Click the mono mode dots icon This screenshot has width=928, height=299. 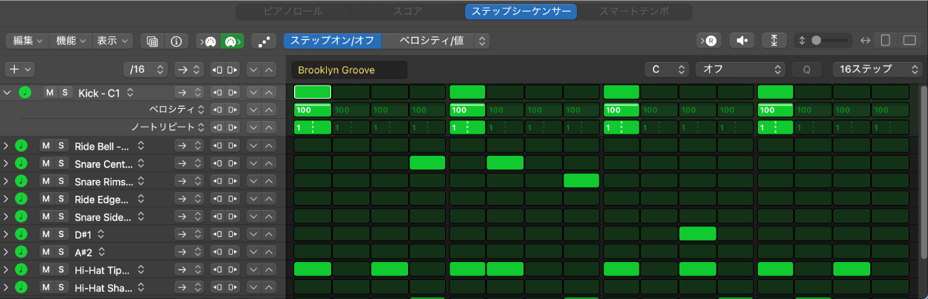tap(264, 41)
